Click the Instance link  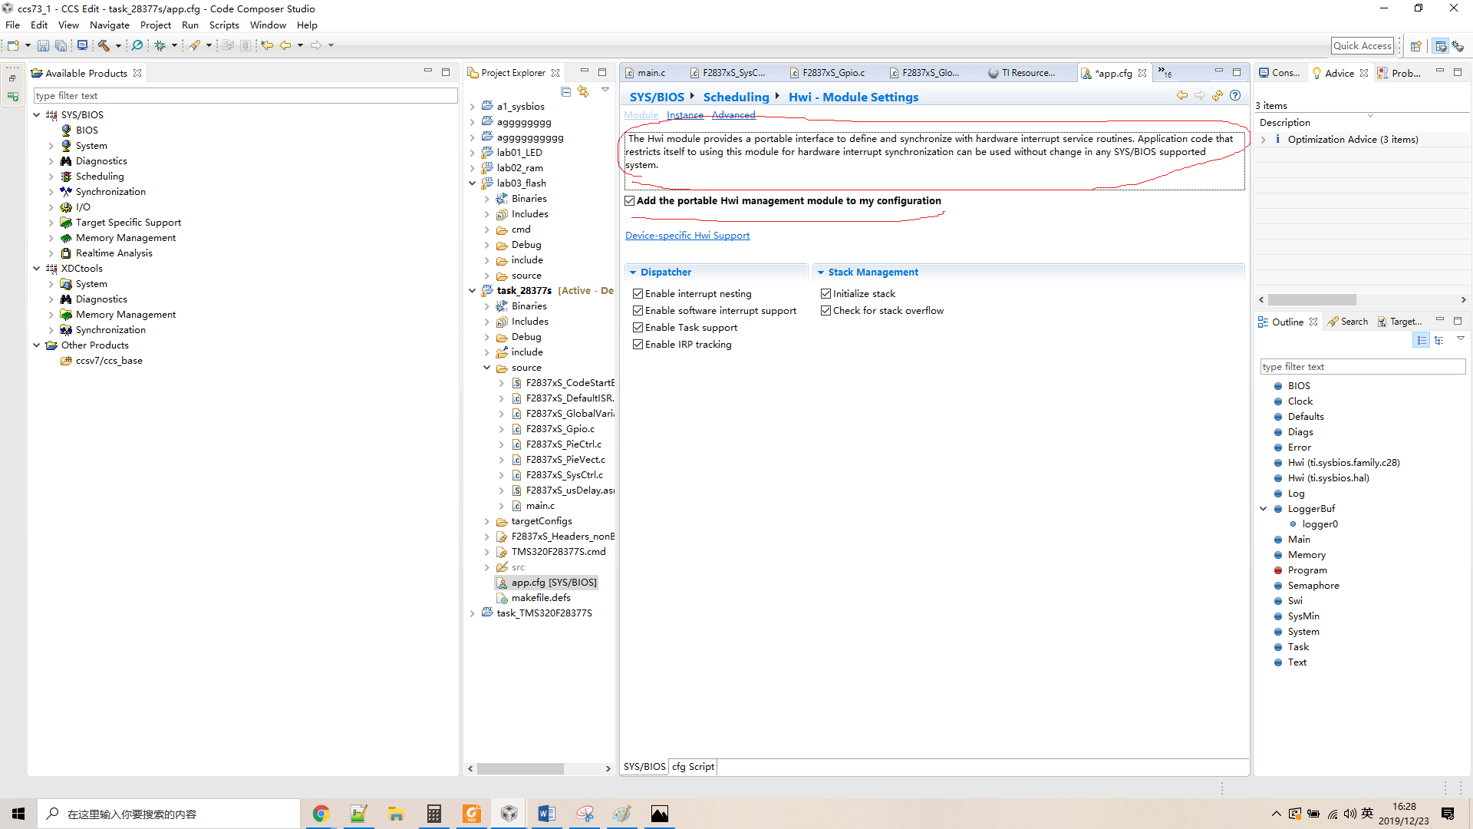684,115
